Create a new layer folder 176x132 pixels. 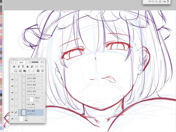point(25,71)
